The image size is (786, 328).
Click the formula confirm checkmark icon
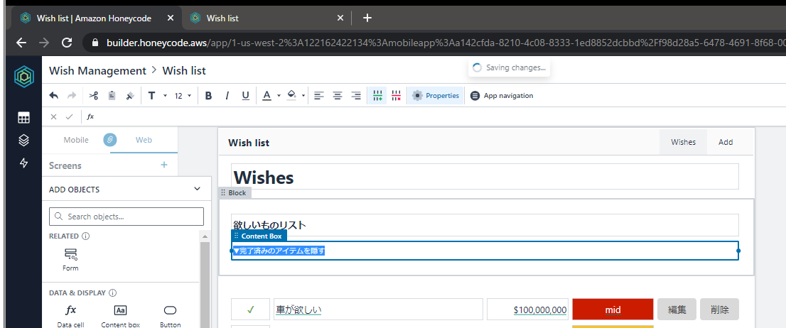[x=69, y=116]
